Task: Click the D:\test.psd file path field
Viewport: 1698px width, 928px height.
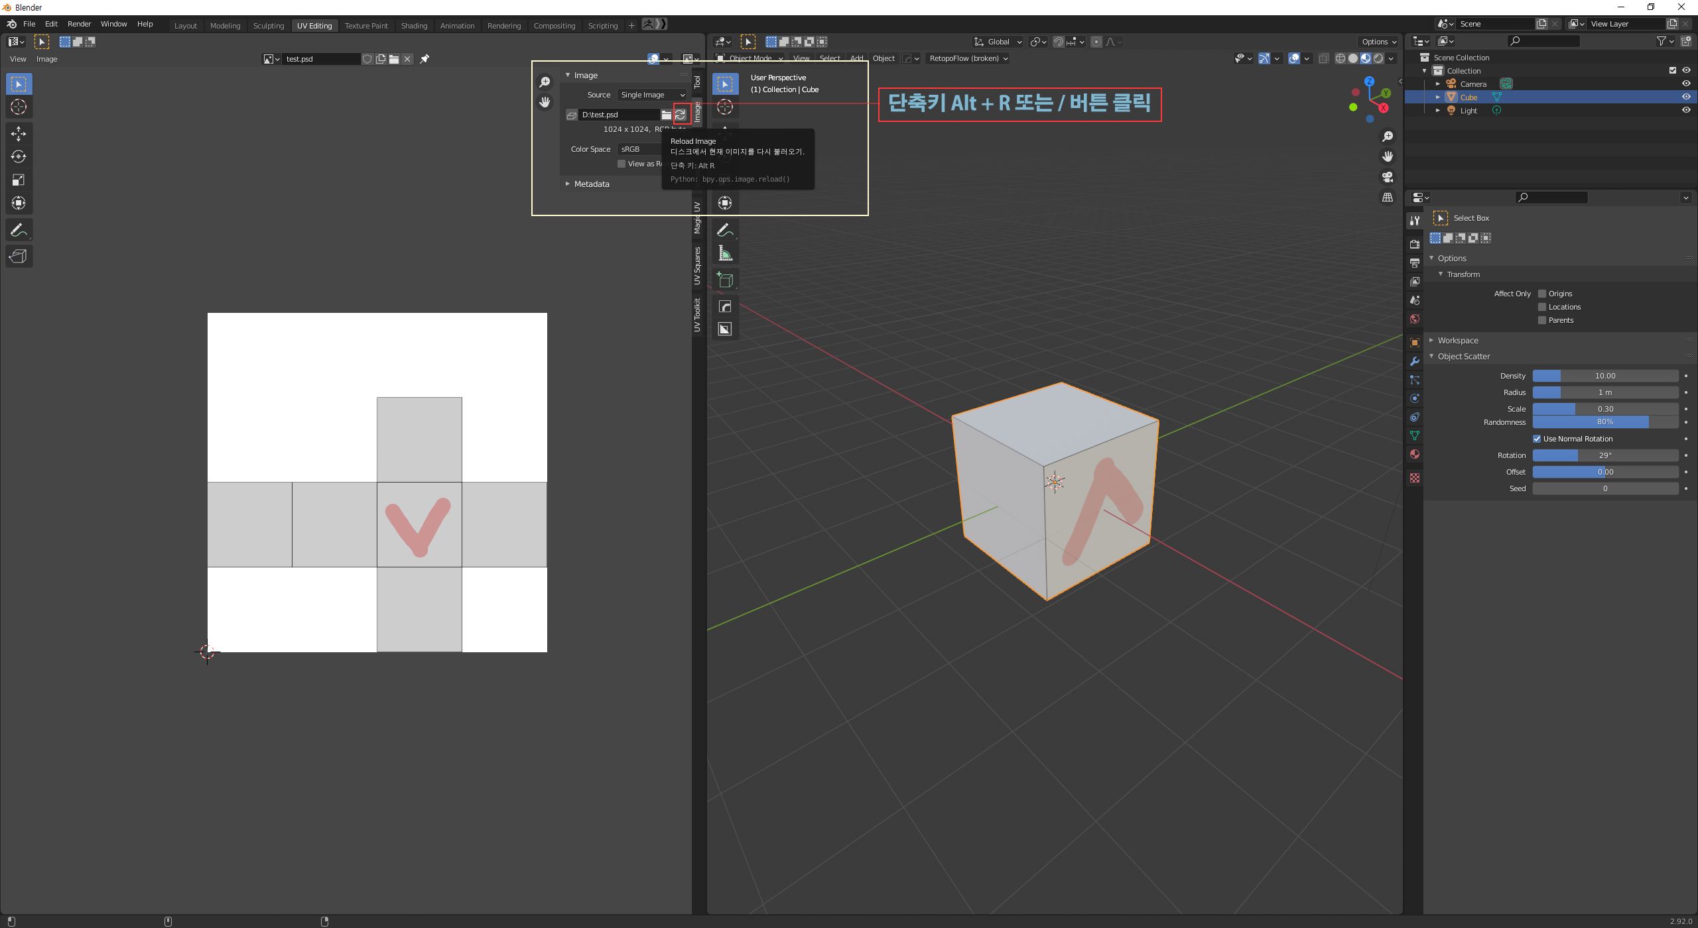Action: [x=618, y=115]
